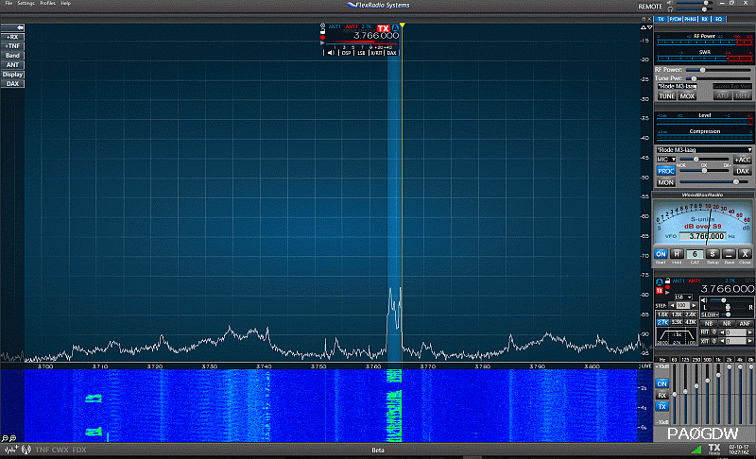
Task: Switch to the P/CW tab
Action: [x=676, y=18]
